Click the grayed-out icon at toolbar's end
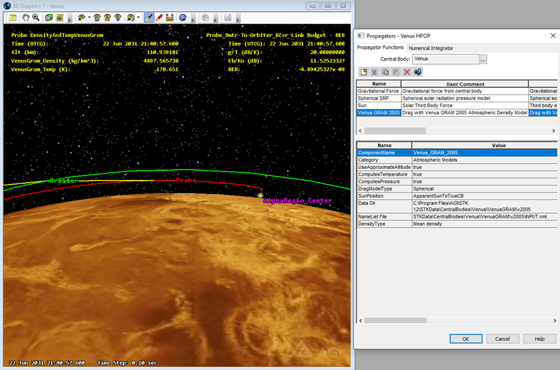560x370 pixels. click(x=228, y=18)
